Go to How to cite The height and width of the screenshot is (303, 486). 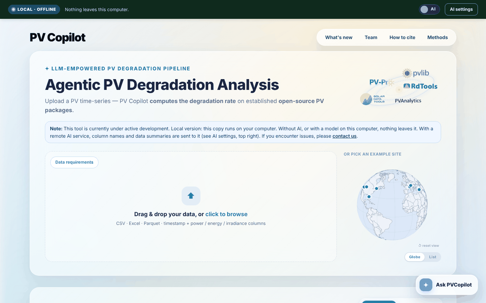click(402, 37)
